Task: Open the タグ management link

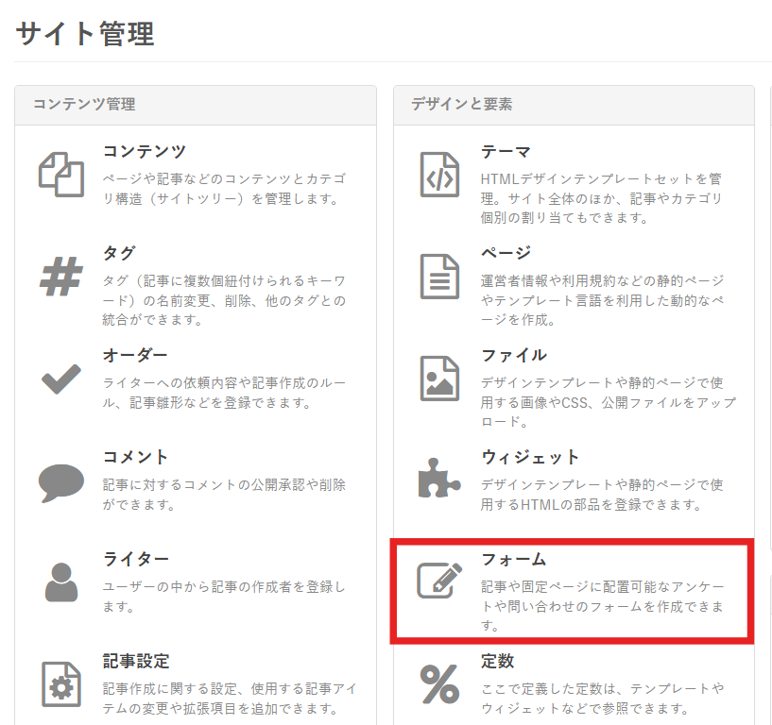Action: 119,254
